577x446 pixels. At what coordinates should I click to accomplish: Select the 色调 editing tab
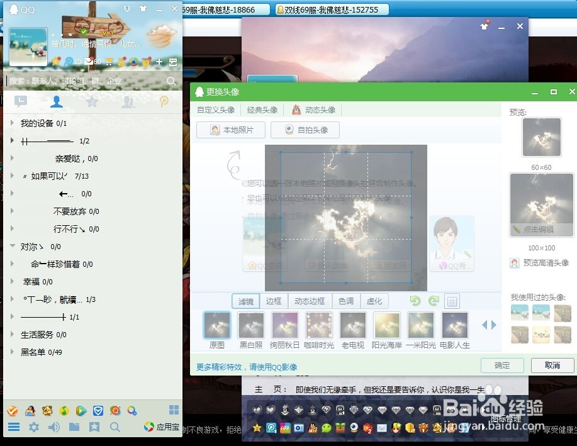click(x=346, y=301)
